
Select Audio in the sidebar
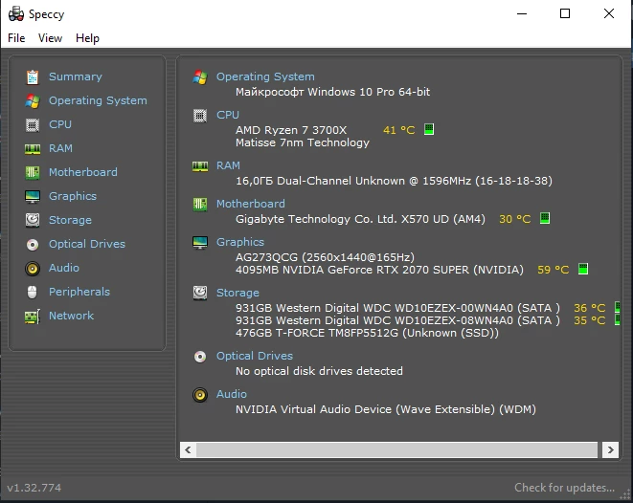click(x=64, y=268)
